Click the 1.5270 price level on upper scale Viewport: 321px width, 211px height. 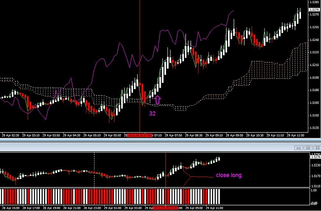click(x=313, y=15)
